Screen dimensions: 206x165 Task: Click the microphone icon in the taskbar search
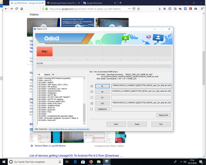(x=60, y=162)
